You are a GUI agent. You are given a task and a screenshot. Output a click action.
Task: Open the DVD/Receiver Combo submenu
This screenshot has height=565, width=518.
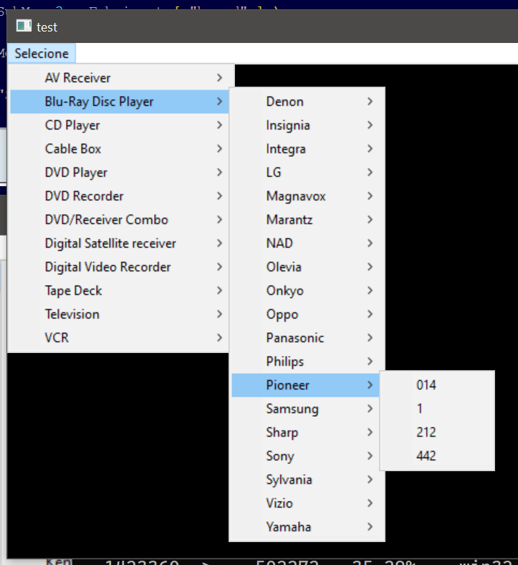(x=120, y=220)
